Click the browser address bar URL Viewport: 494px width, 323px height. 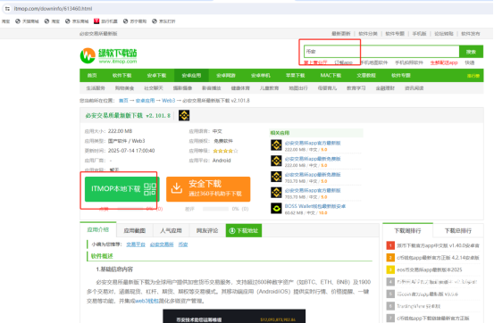pyautogui.click(x=53, y=9)
